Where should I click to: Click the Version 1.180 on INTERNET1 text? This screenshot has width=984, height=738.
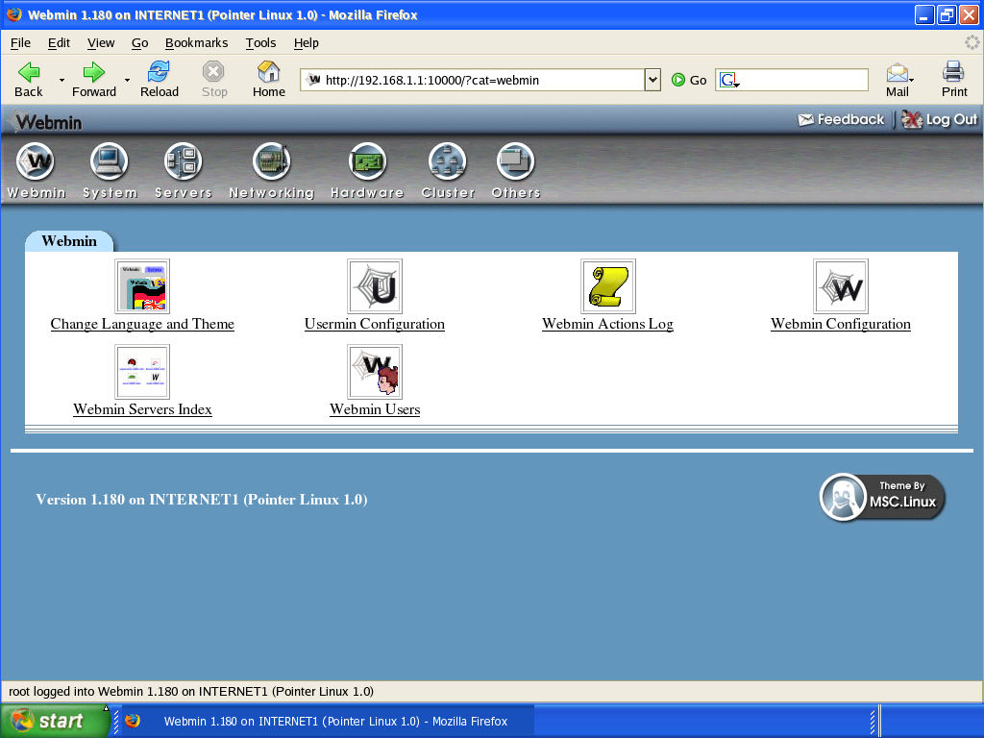[x=202, y=500]
